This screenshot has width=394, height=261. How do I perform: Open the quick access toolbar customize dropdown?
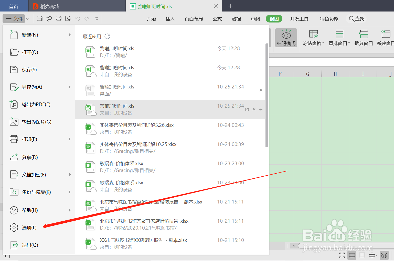[97, 19]
